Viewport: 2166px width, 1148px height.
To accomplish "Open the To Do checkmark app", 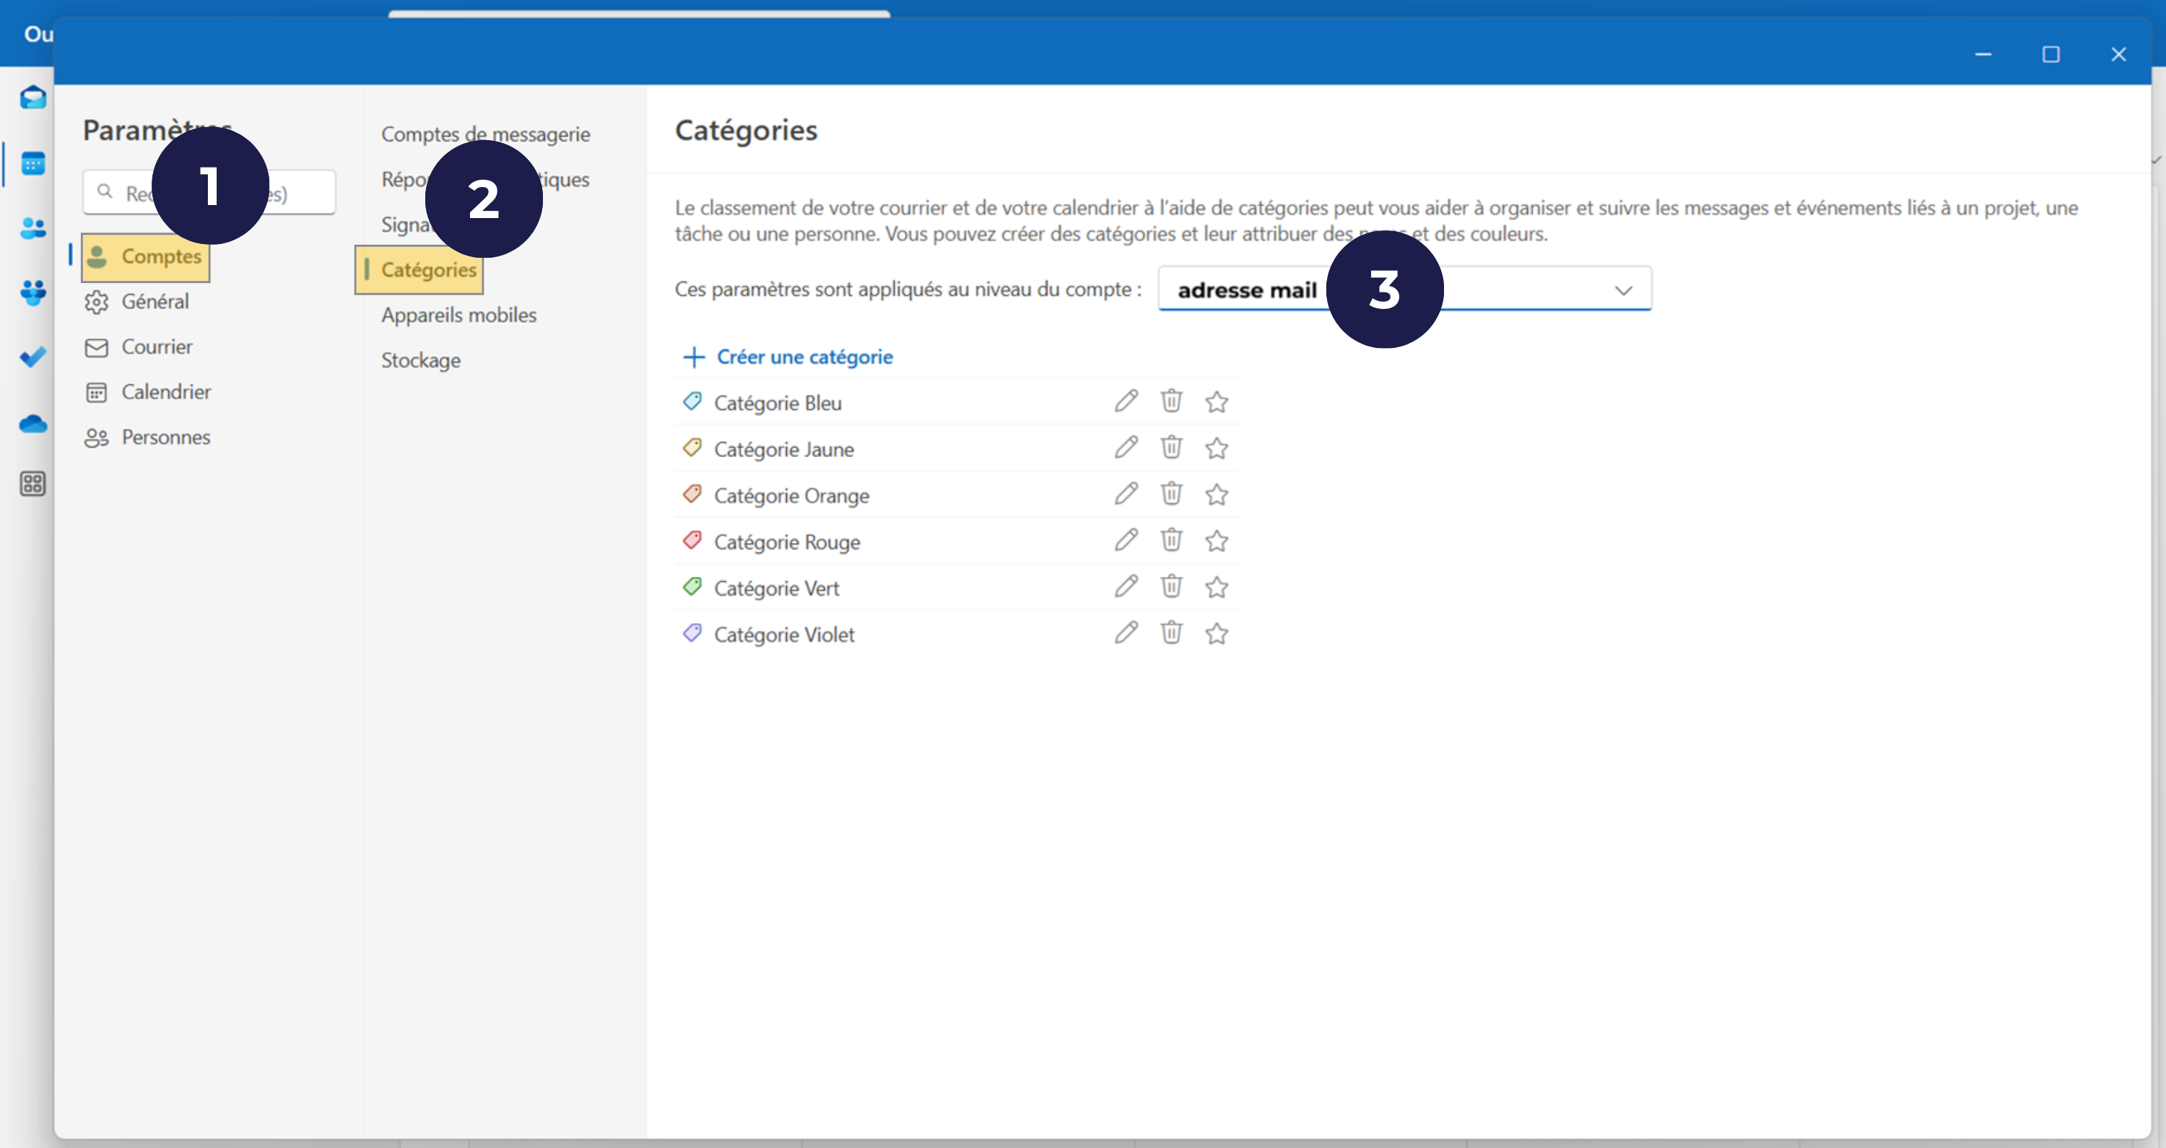I will (x=32, y=357).
